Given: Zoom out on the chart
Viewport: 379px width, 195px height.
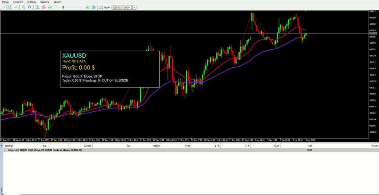Looking at the screenshot, I should pos(30,7).
